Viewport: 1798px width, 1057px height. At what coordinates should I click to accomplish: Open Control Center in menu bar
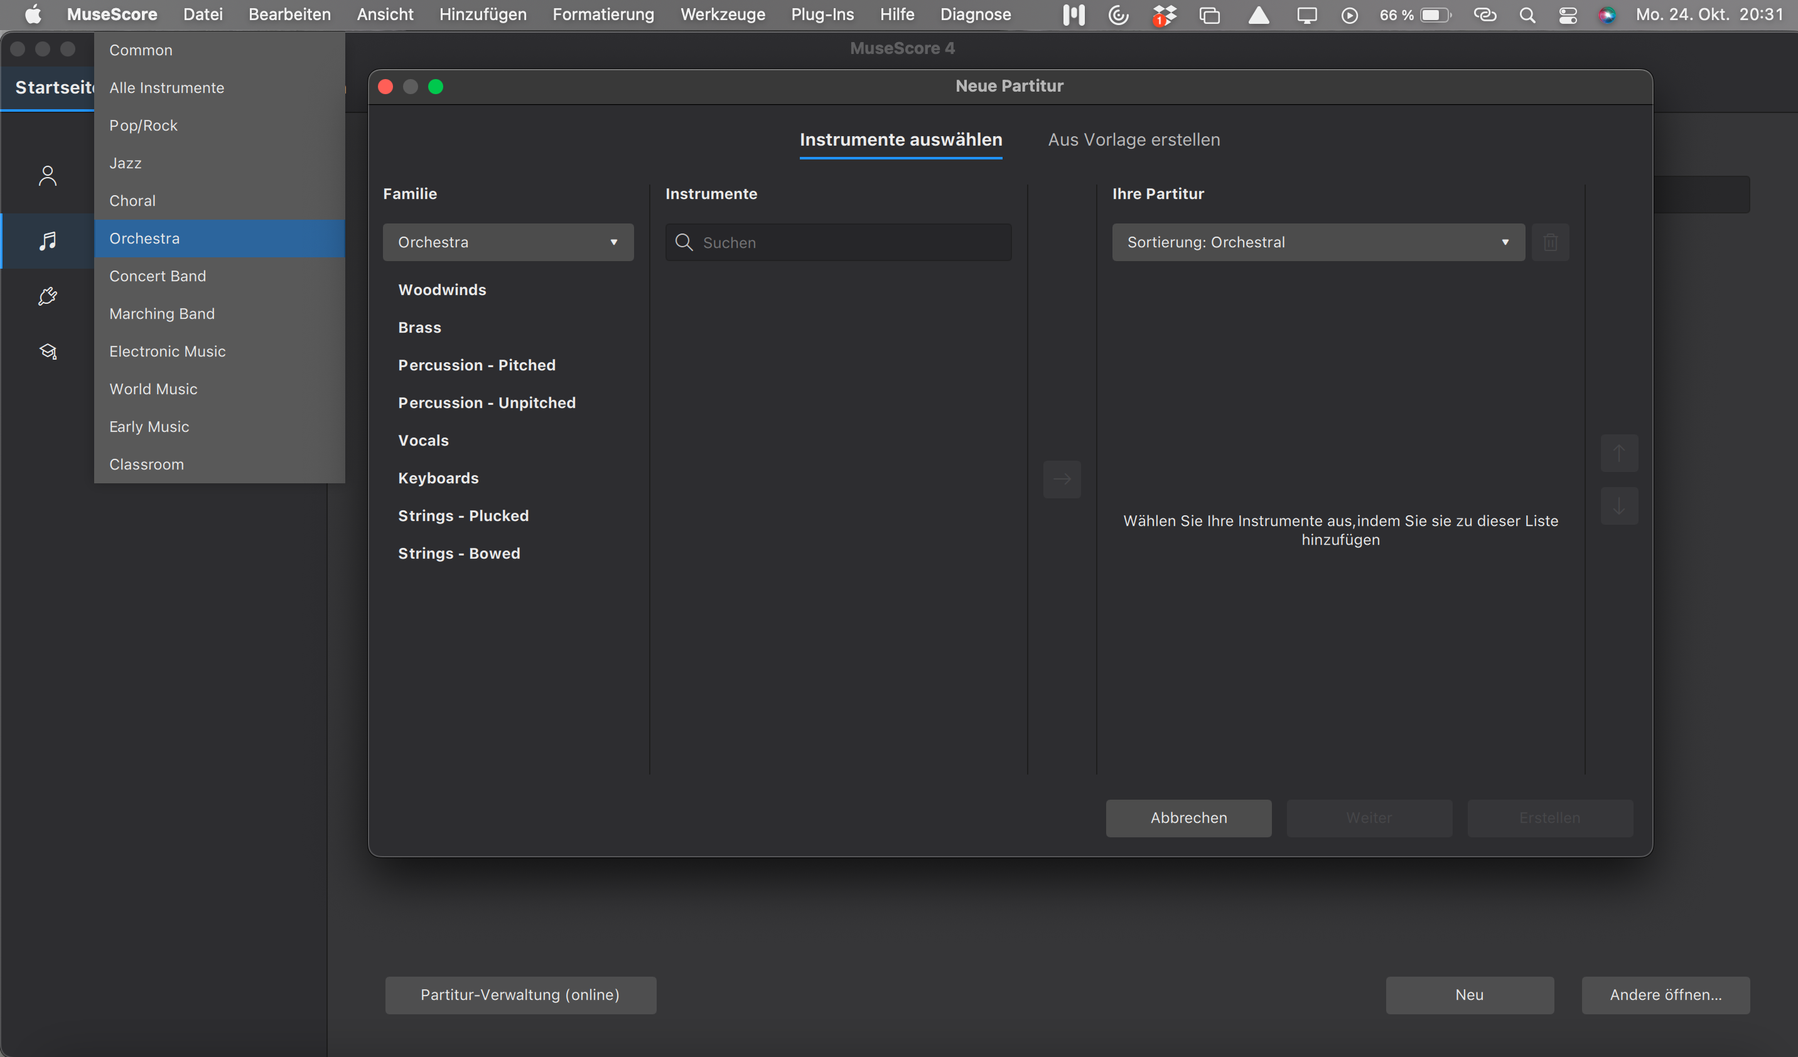[x=1568, y=14]
